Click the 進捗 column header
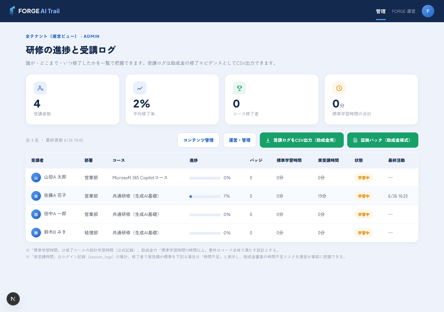444x312 pixels. tap(193, 160)
